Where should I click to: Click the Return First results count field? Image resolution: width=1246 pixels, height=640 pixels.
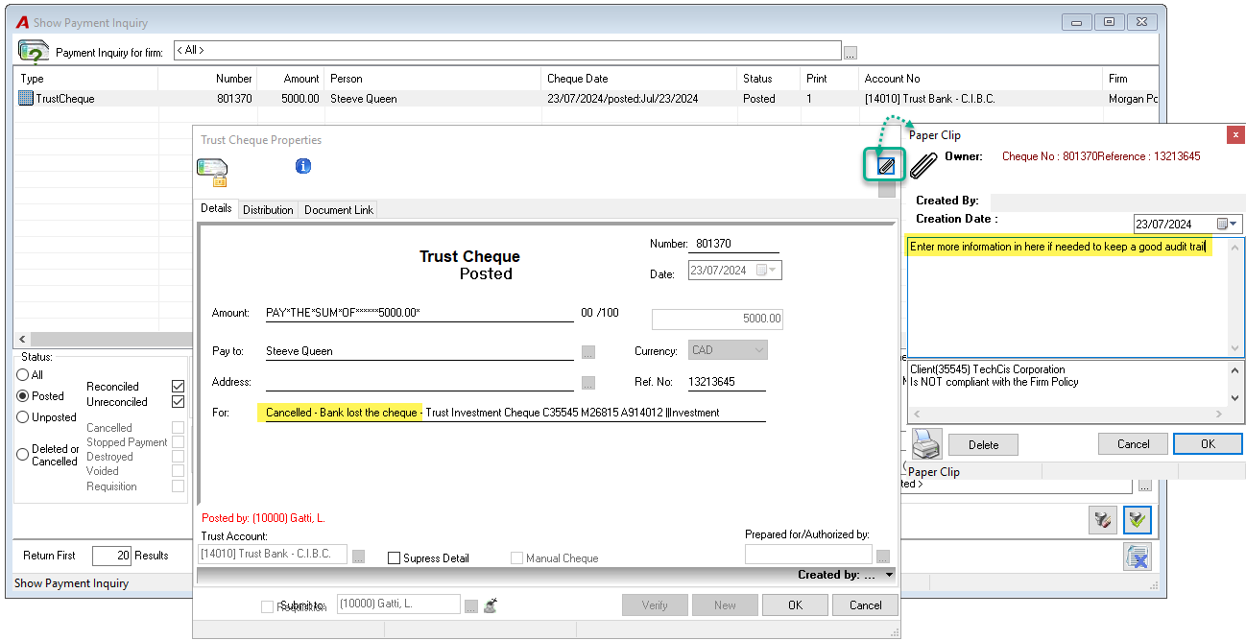pyautogui.click(x=111, y=556)
